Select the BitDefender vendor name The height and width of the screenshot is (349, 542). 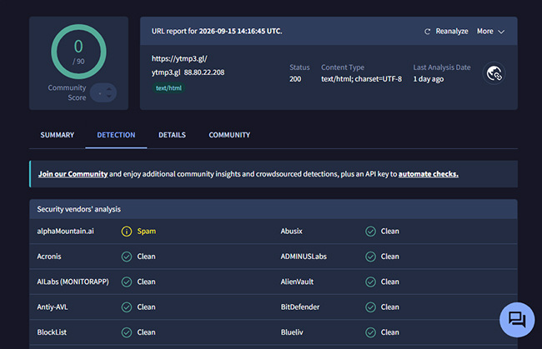click(300, 307)
